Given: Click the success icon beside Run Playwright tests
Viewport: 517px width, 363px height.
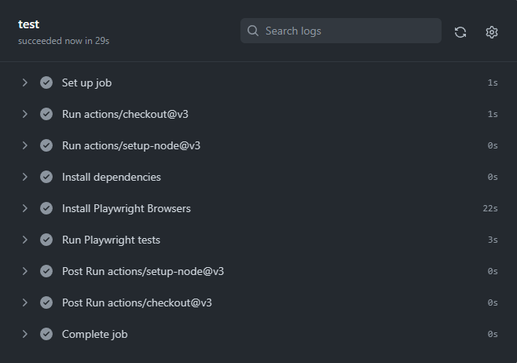Looking at the screenshot, I should point(46,240).
